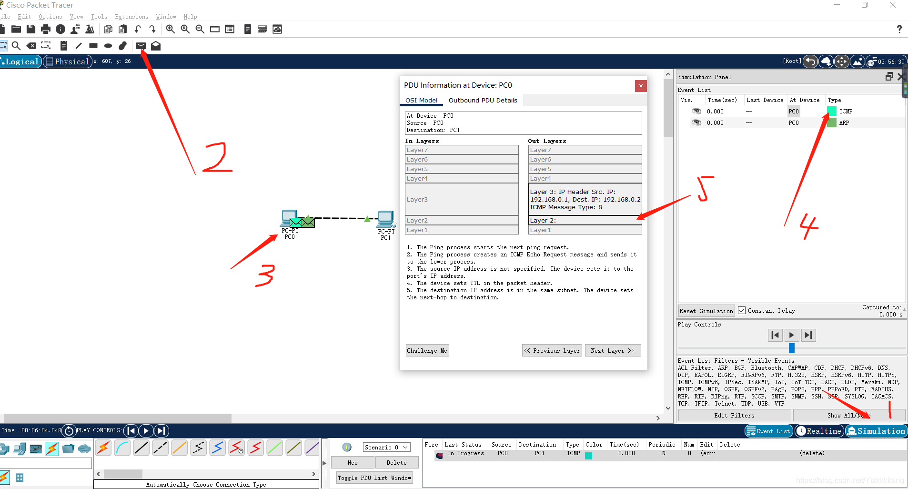This screenshot has height=489, width=908.
Task: Click Out Layers Layer 3 IP header
Action: click(x=585, y=199)
